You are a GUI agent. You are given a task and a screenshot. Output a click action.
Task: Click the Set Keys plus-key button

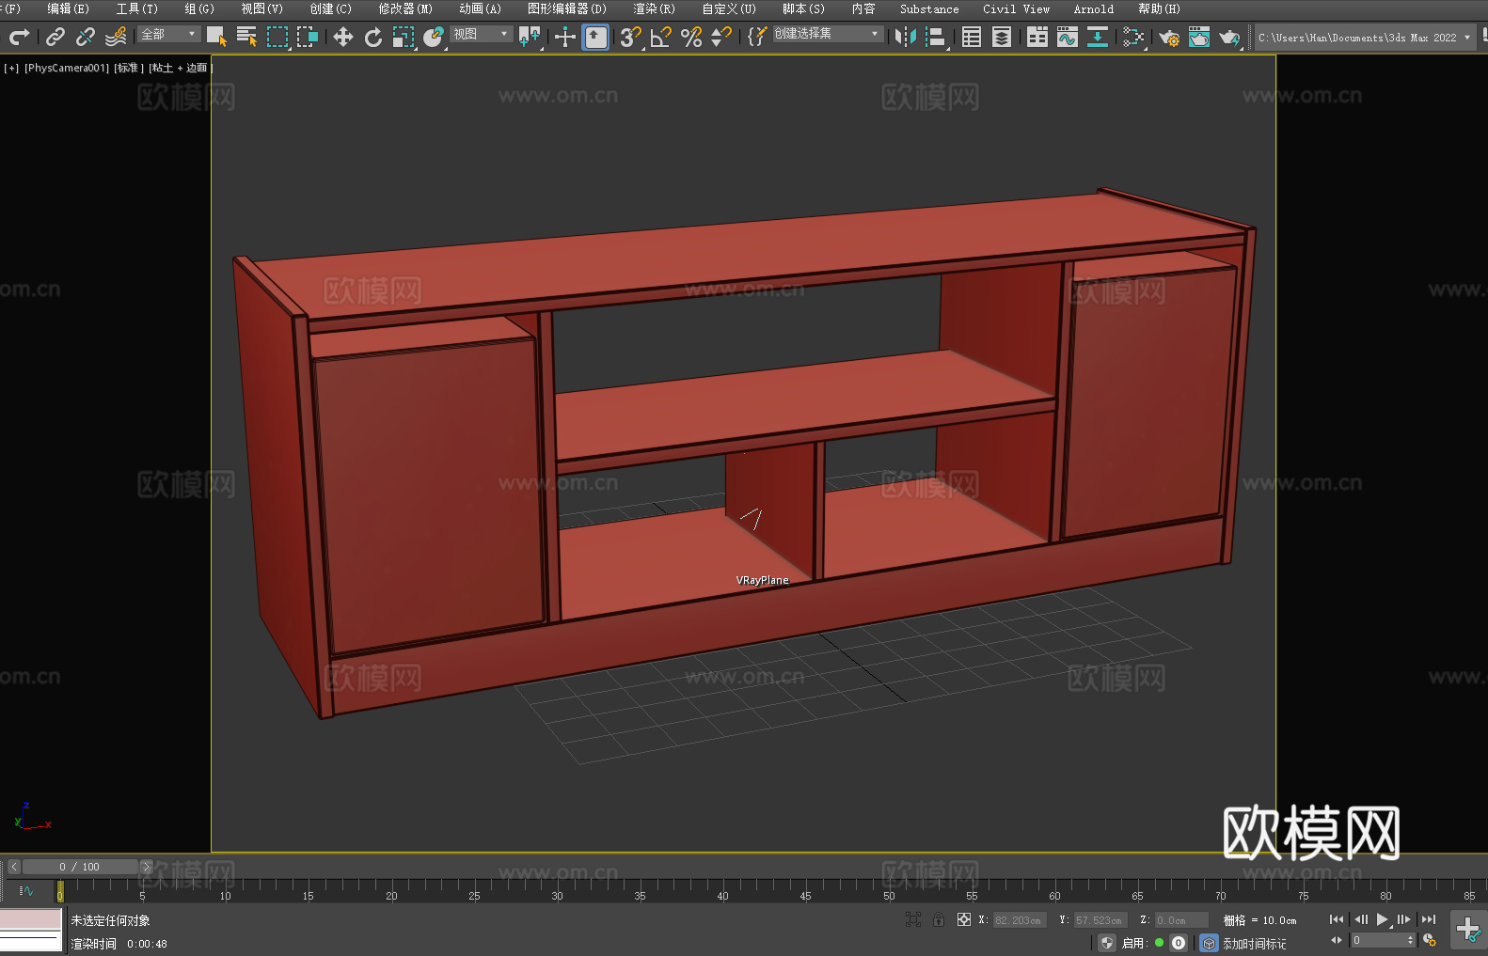click(x=1467, y=930)
